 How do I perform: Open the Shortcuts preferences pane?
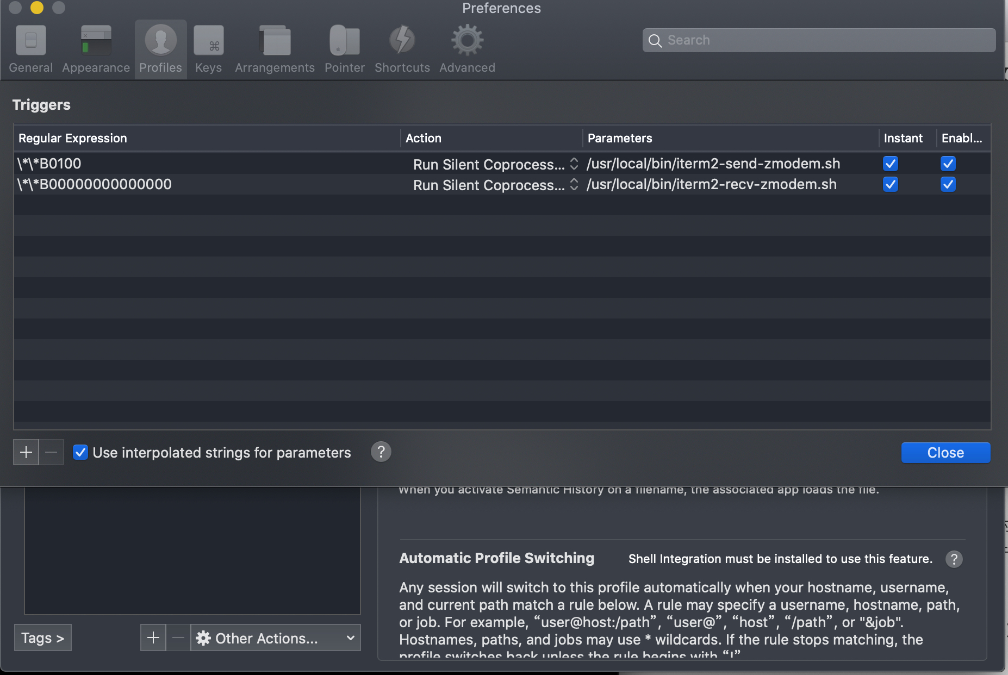tap(402, 49)
